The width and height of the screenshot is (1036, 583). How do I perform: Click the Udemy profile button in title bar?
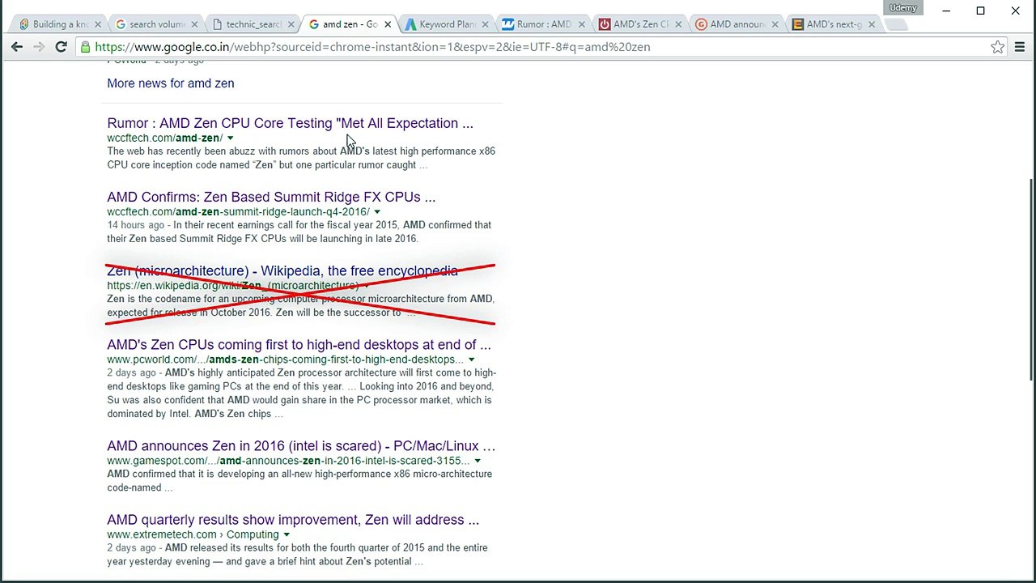point(902,8)
